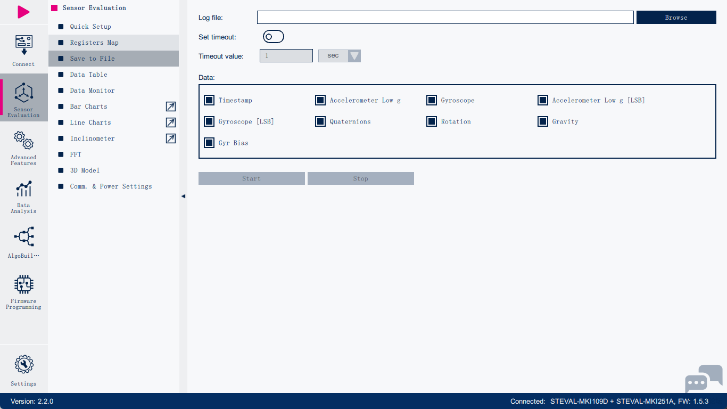The width and height of the screenshot is (727, 409).
Task: Open the Connect panel icon
Action: click(23, 46)
